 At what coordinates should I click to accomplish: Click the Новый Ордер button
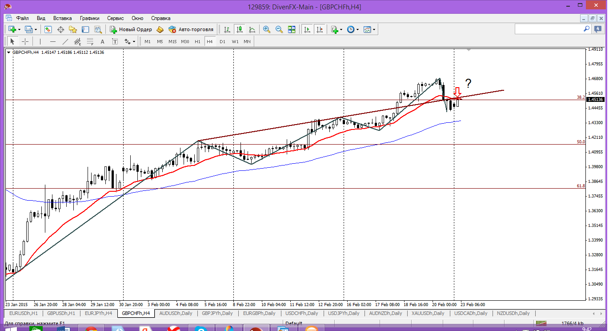pos(131,29)
